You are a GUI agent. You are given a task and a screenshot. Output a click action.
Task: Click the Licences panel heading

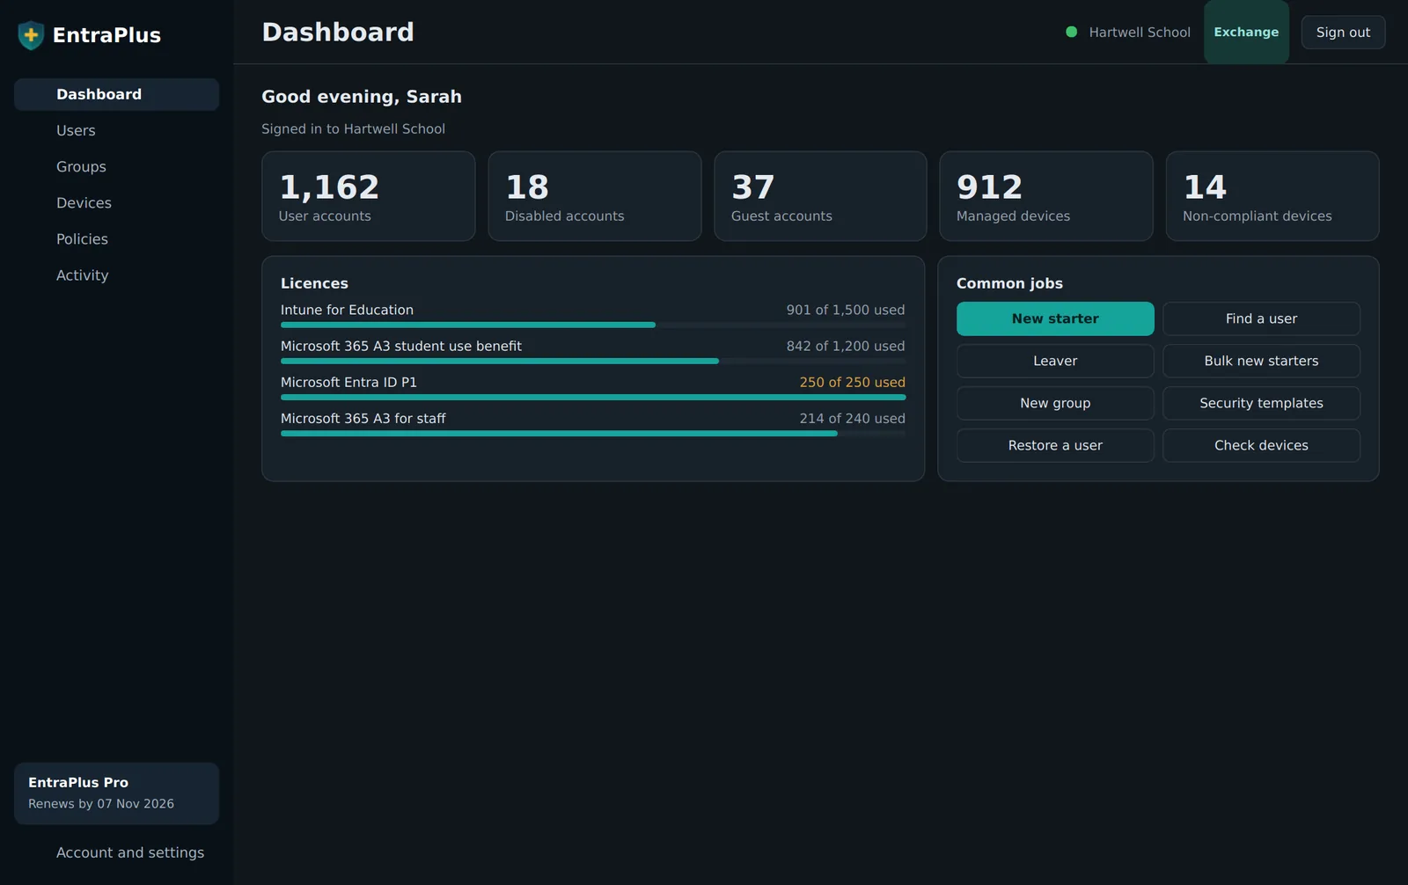click(314, 283)
